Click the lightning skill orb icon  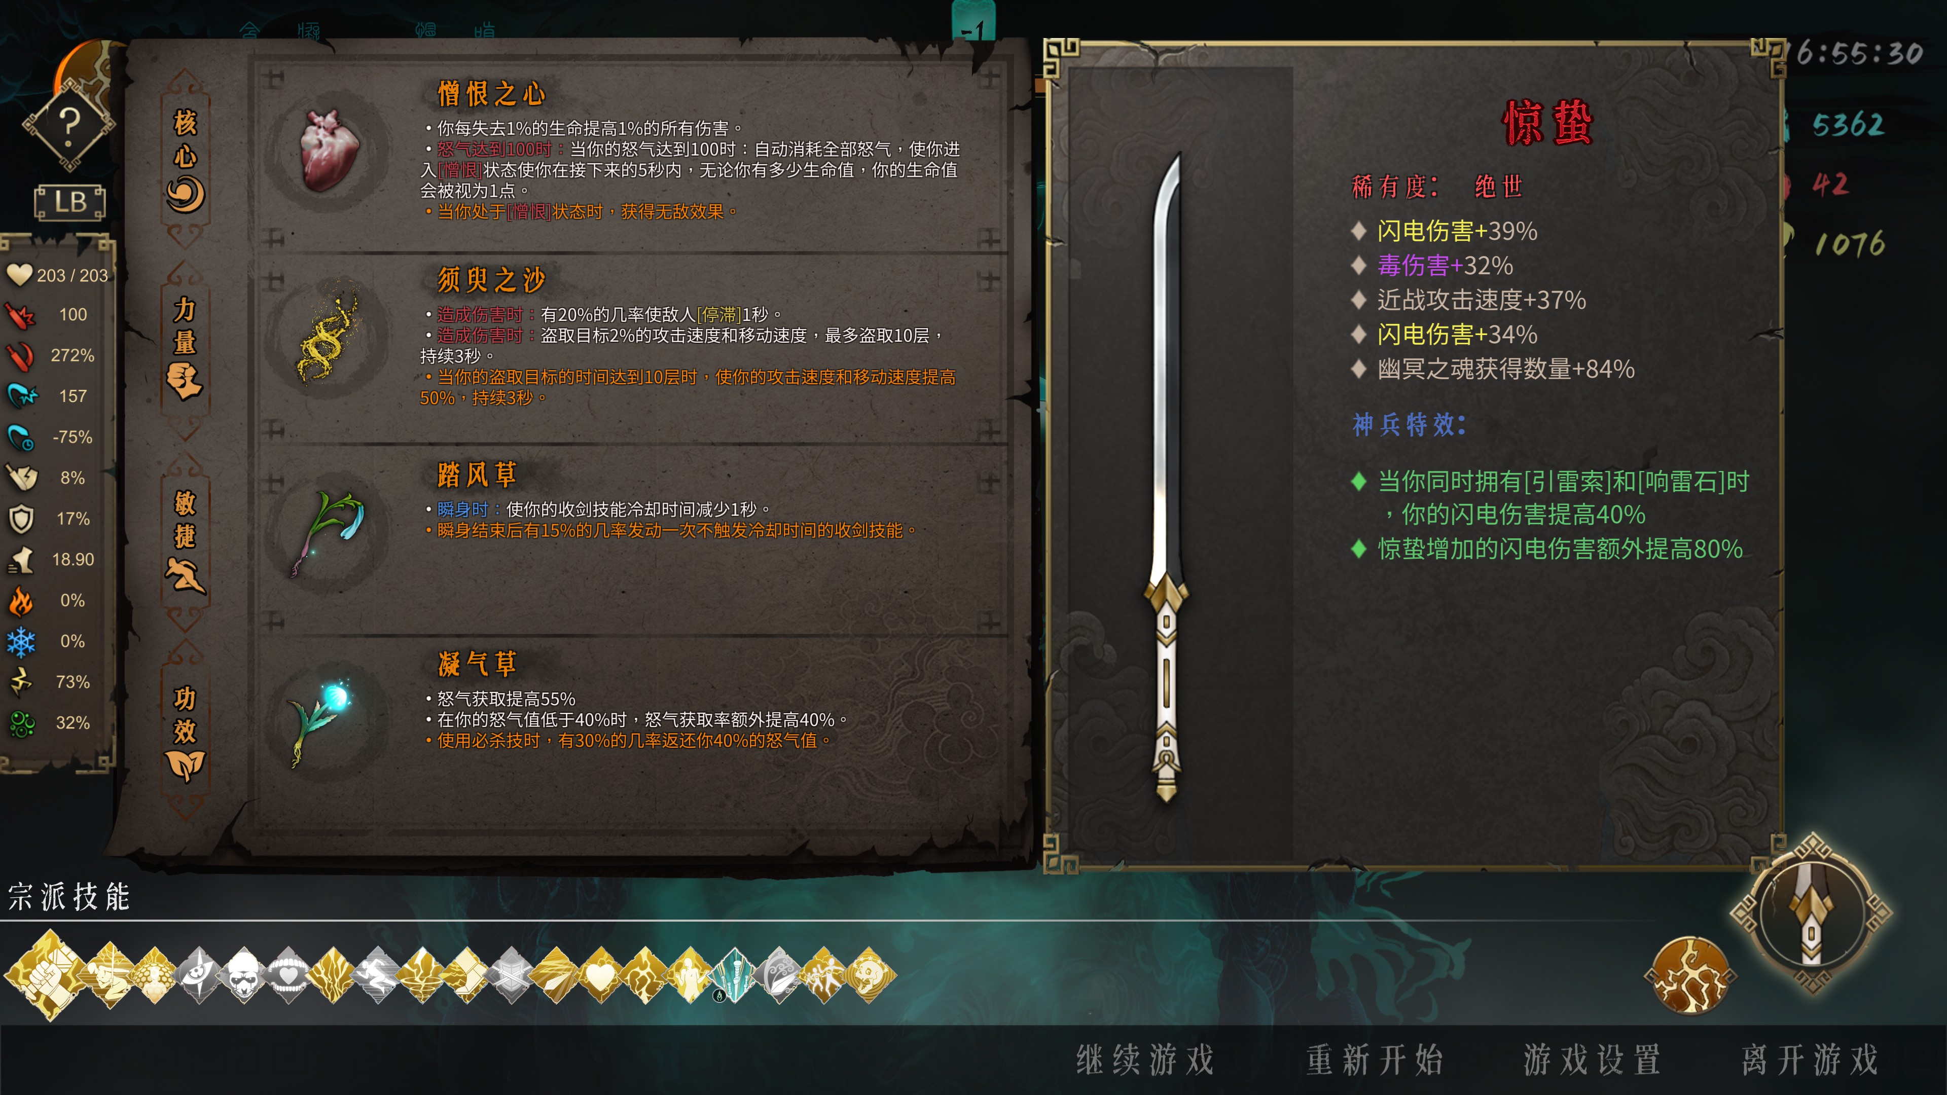tap(1690, 975)
